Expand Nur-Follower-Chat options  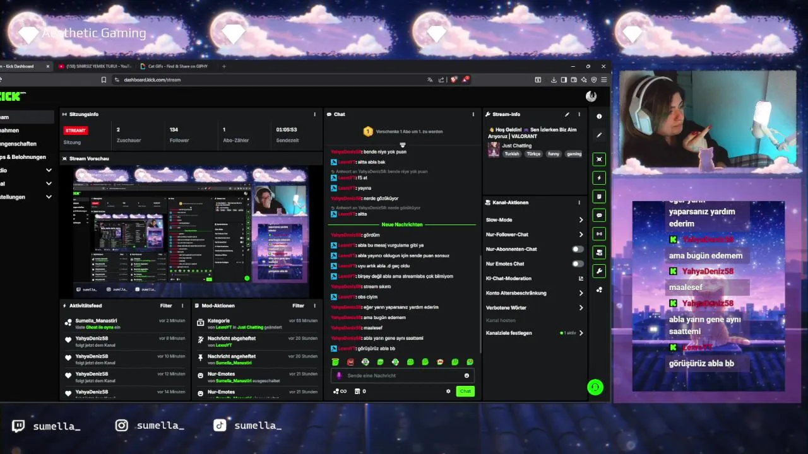(x=581, y=235)
